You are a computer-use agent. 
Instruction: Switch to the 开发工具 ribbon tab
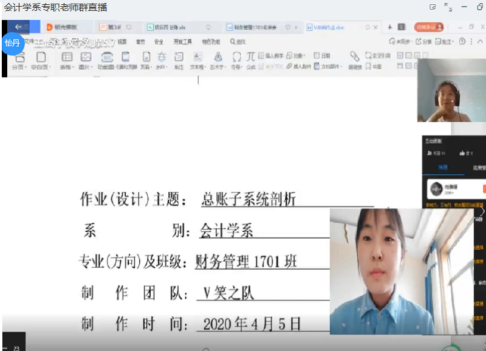click(182, 42)
